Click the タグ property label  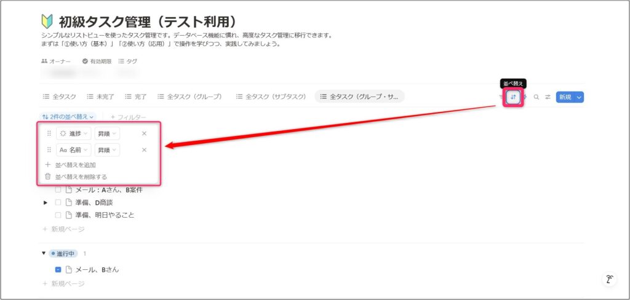pyautogui.click(x=128, y=61)
